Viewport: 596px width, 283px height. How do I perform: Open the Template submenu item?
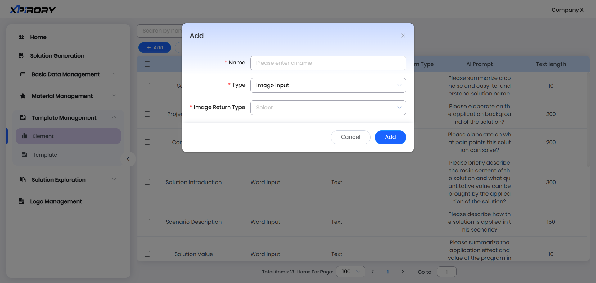coord(45,155)
